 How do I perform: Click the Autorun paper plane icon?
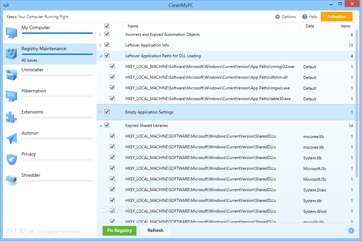click(11, 138)
